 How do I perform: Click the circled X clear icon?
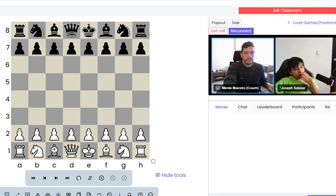coord(101,178)
